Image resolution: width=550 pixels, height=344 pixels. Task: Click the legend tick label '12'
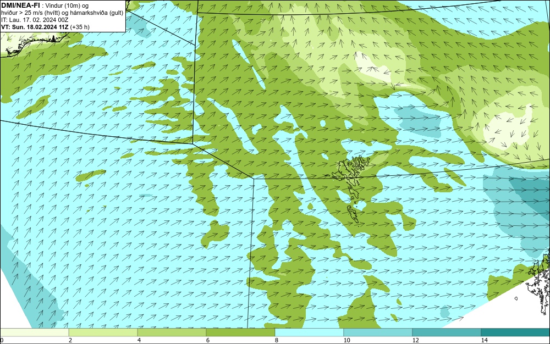[x=415, y=340]
